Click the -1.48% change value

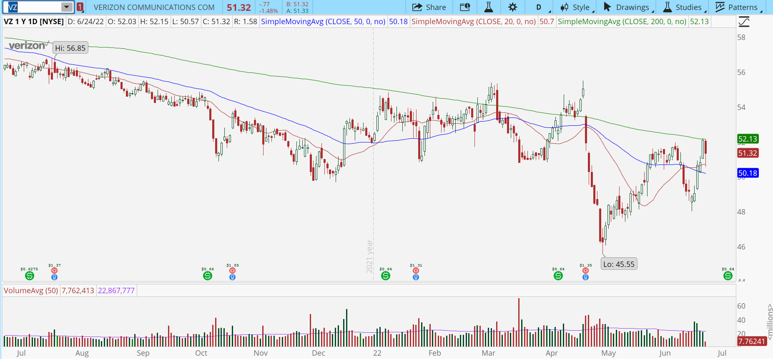coord(269,11)
